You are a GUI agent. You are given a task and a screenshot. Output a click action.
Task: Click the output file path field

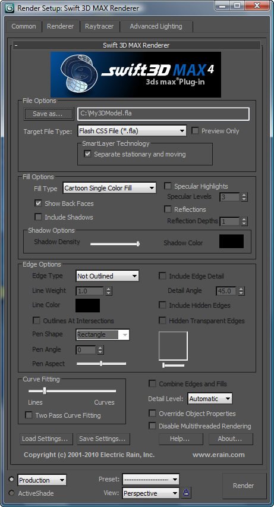click(163, 114)
